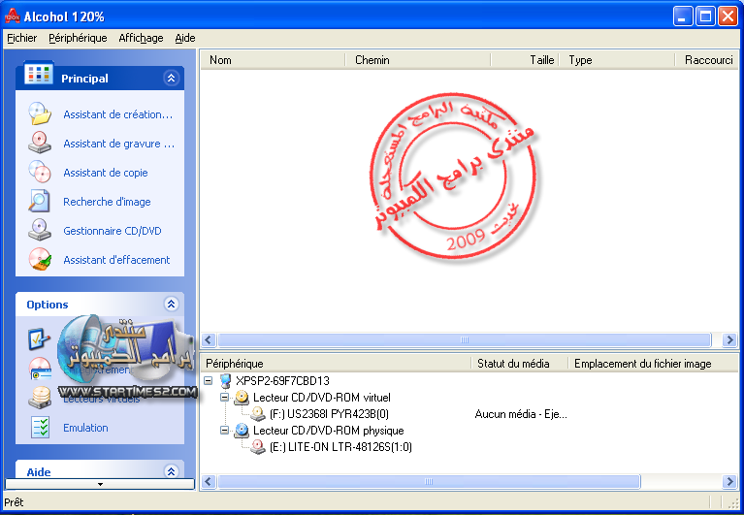Sort by Taille column header
This screenshot has width=744, height=515.
(525, 60)
